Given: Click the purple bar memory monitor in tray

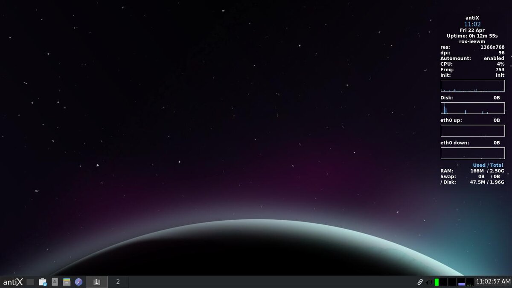Looking at the screenshot, I should (x=461, y=282).
